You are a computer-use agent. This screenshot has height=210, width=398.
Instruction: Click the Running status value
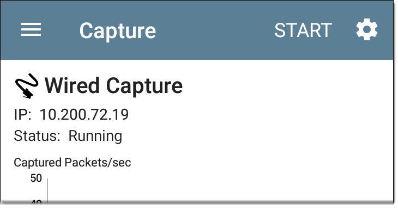pyautogui.click(x=95, y=137)
